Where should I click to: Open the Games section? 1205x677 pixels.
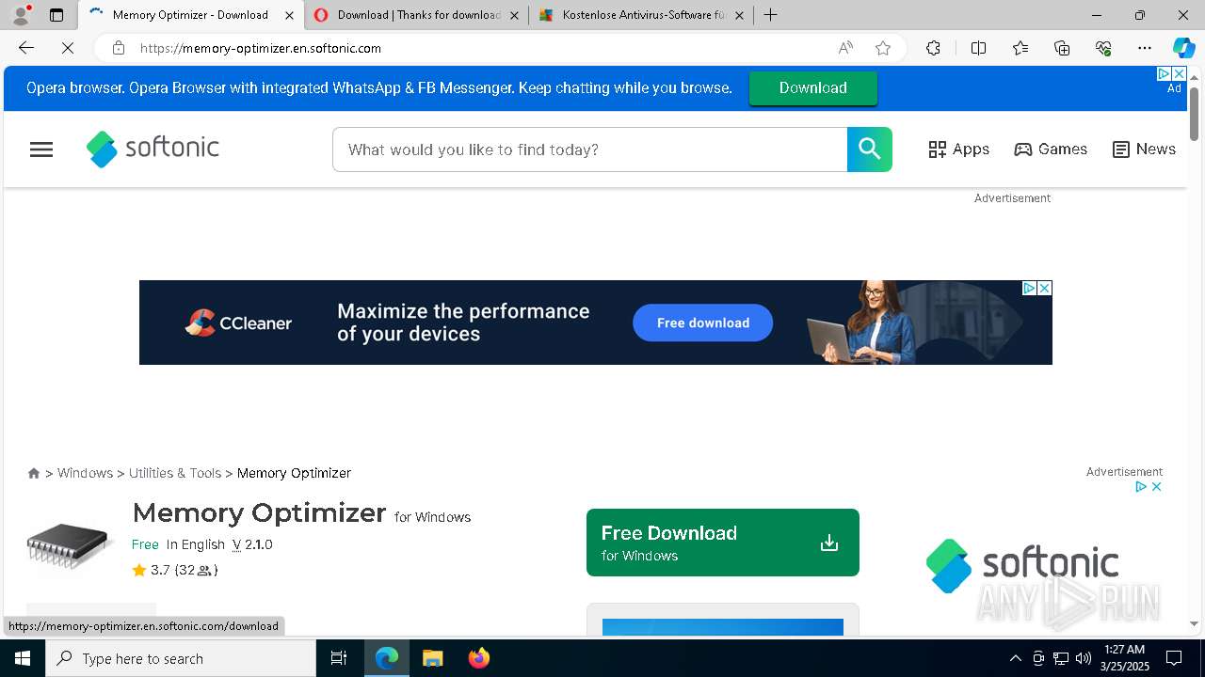coord(1051,150)
